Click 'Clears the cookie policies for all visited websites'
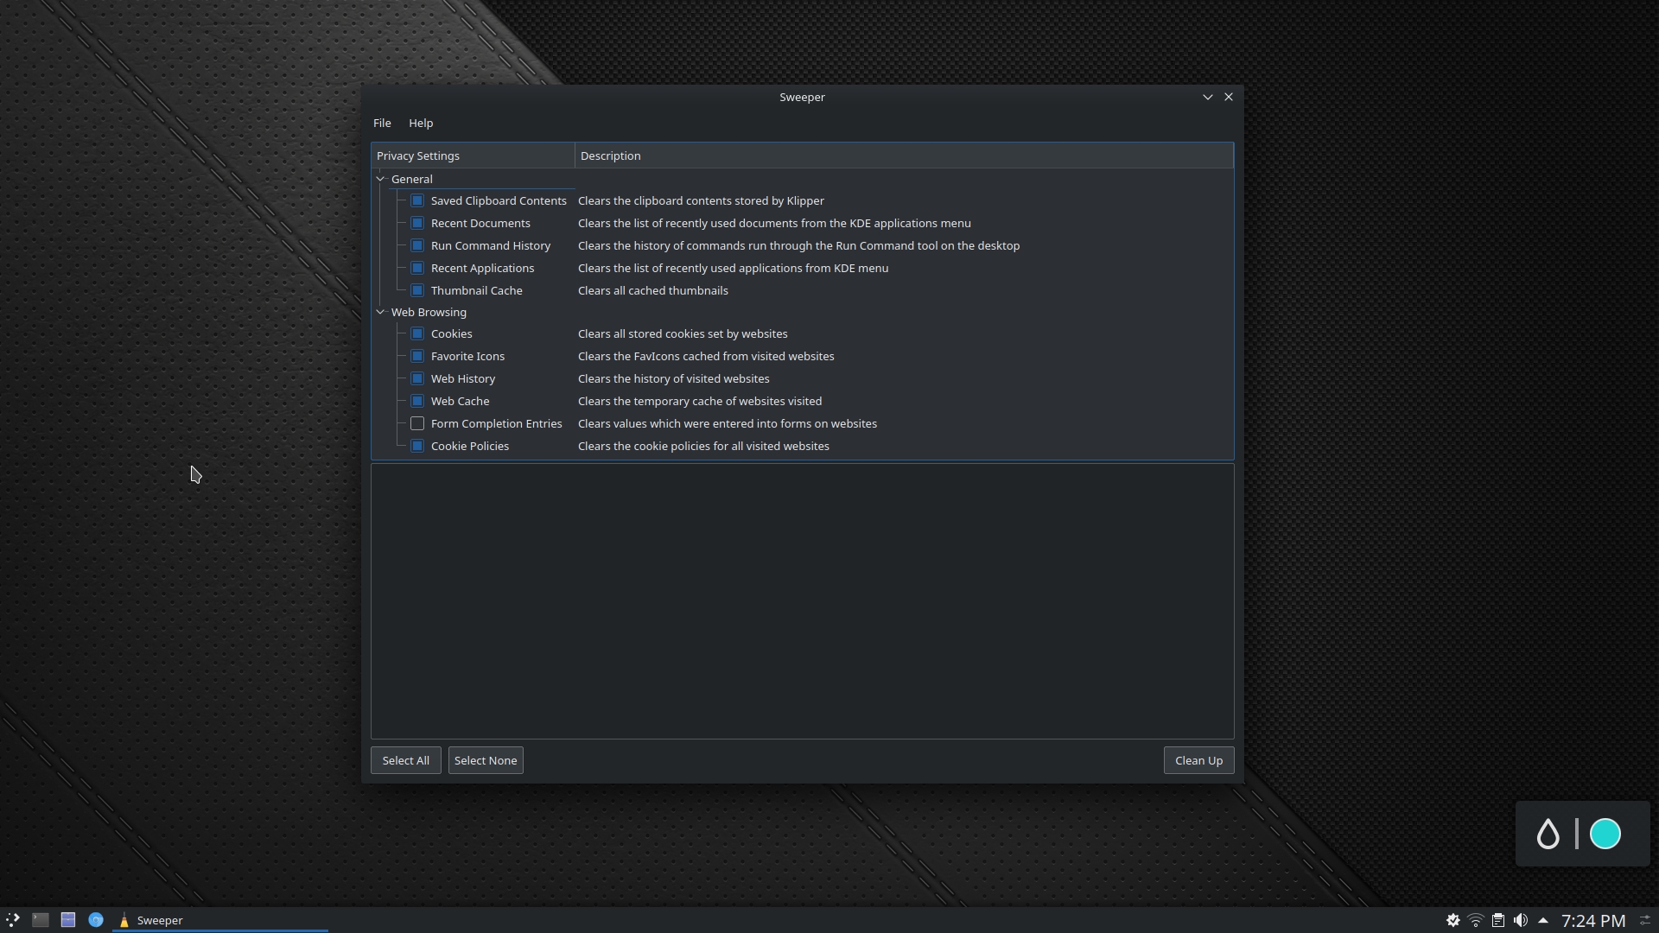The width and height of the screenshot is (1659, 933). point(703,446)
